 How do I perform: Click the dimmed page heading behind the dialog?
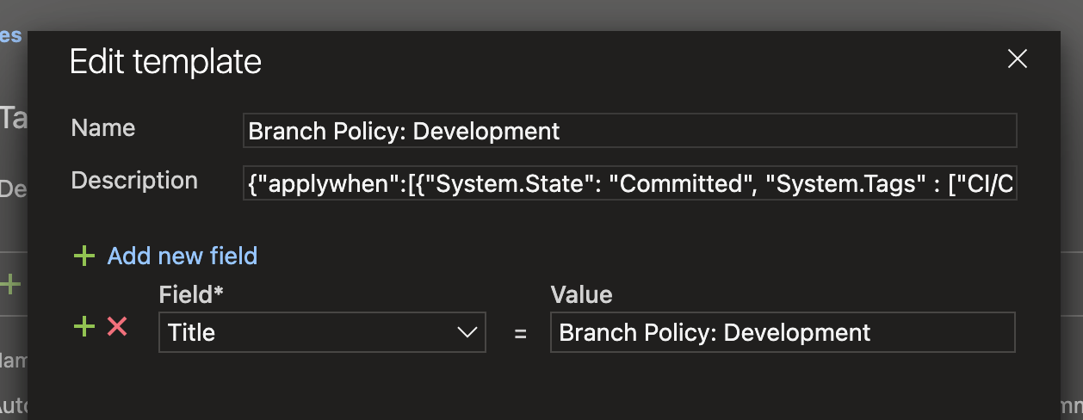12,118
